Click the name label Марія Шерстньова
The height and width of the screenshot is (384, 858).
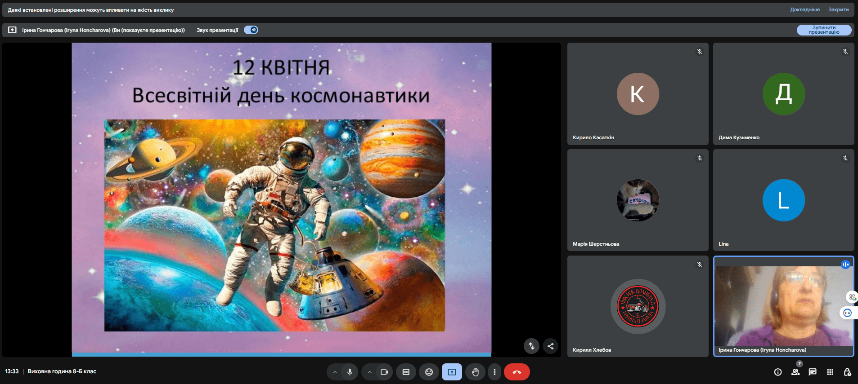596,244
